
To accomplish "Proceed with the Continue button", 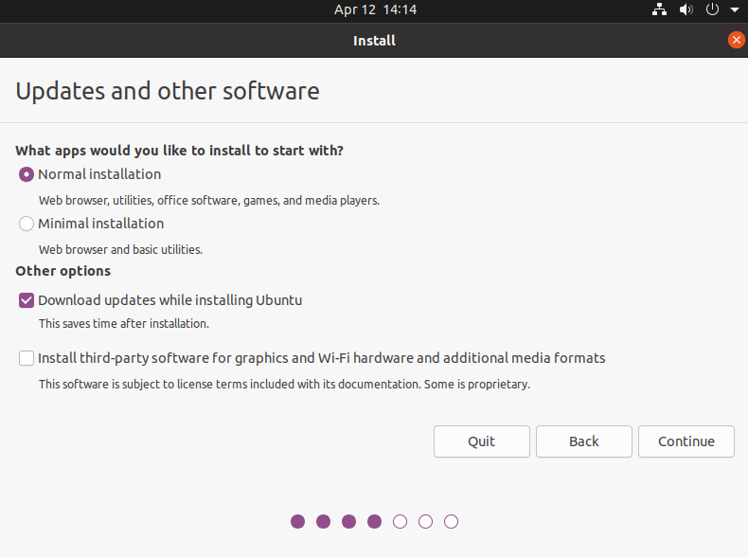I will (x=686, y=441).
